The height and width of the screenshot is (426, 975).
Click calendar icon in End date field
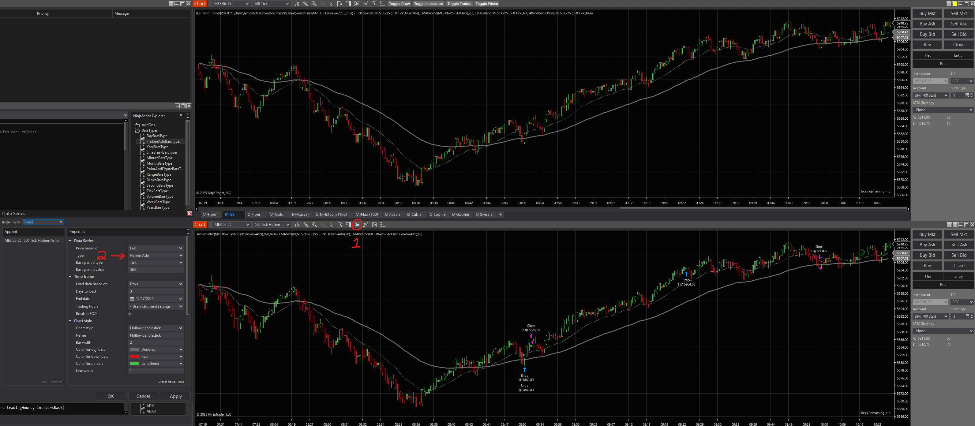click(132, 299)
